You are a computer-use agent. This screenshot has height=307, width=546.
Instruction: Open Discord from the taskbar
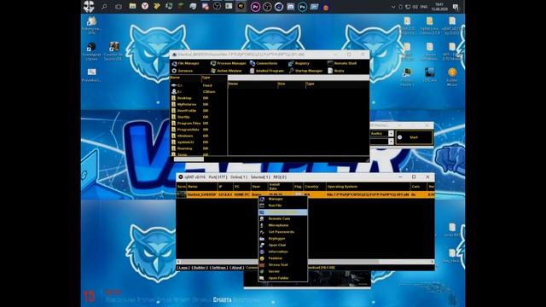click(290, 7)
